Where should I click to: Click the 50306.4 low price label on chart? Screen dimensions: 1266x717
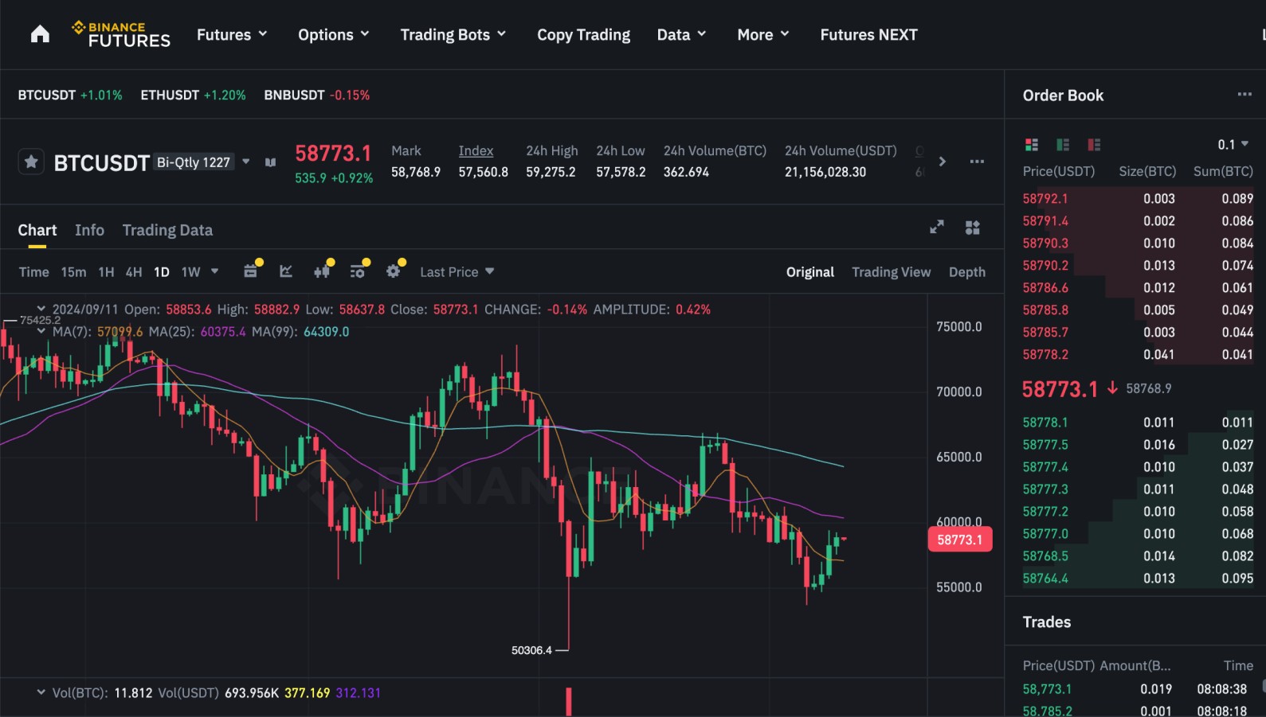(x=531, y=650)
